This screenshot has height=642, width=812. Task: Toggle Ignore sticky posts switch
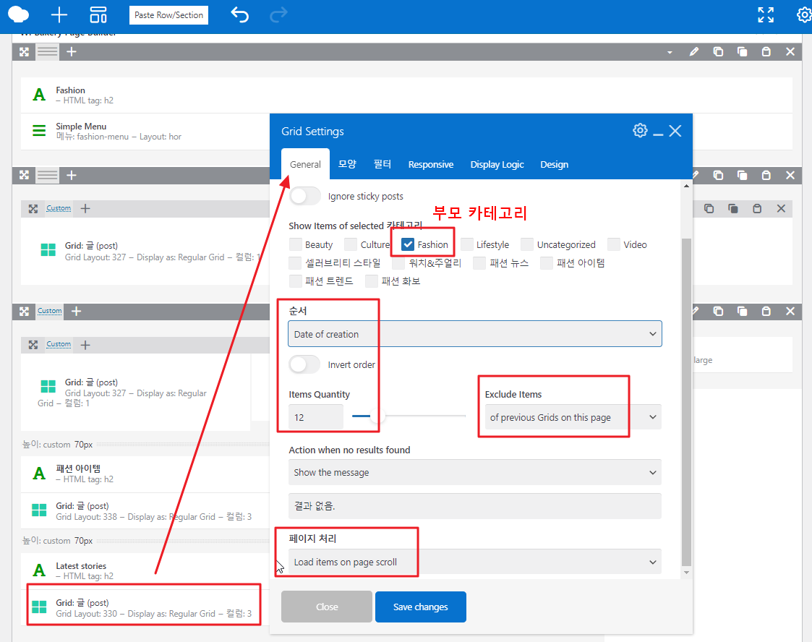click(305, 196)
